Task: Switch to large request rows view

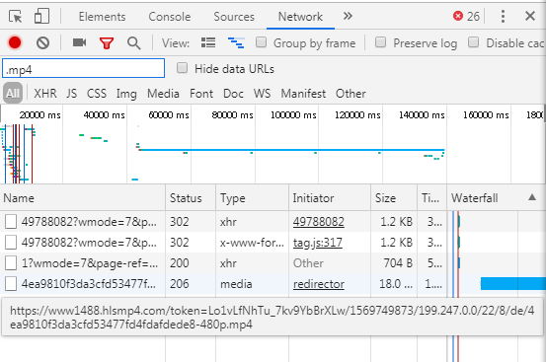Action: tap(208, 42)
